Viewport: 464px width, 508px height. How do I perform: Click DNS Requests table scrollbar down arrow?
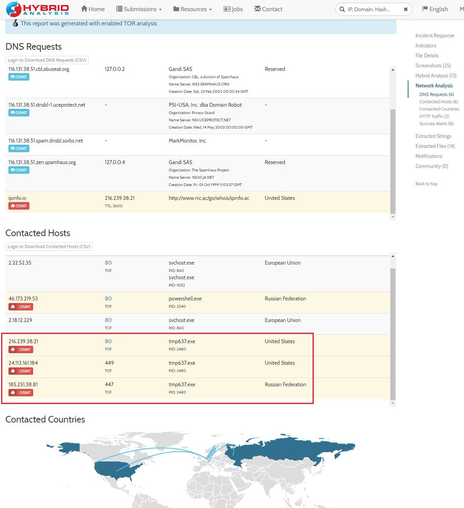pyautogui.click(x=393, y=217)
